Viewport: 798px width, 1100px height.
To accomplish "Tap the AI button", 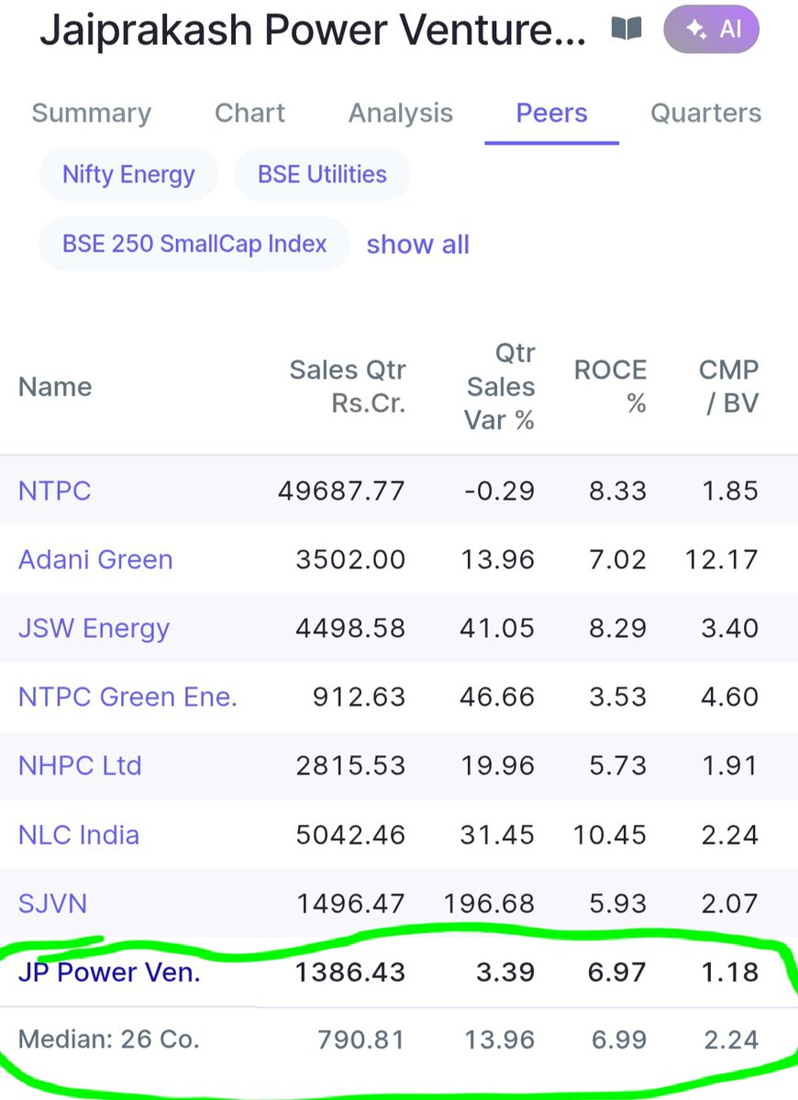I will [x=712, y=29].
